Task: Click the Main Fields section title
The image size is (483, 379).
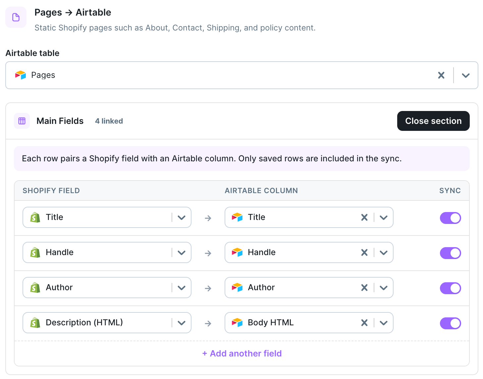Action: pos(60,121)
